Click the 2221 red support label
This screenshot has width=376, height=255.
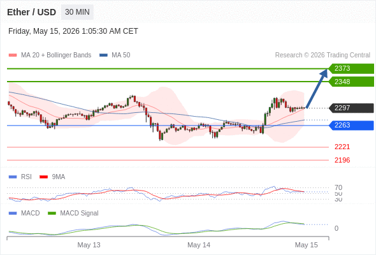(342, 147)
